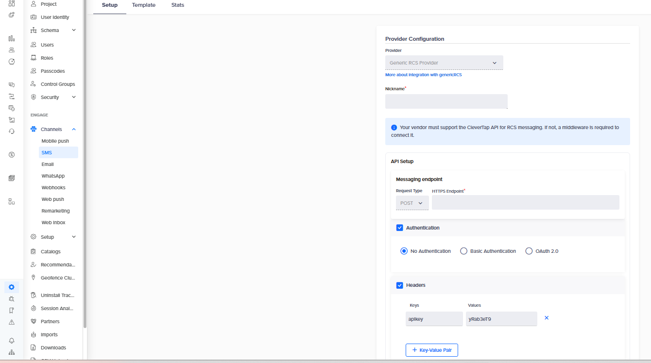651x363 pixels.
Task: Switch to the Stats tab
Action: 178,5
